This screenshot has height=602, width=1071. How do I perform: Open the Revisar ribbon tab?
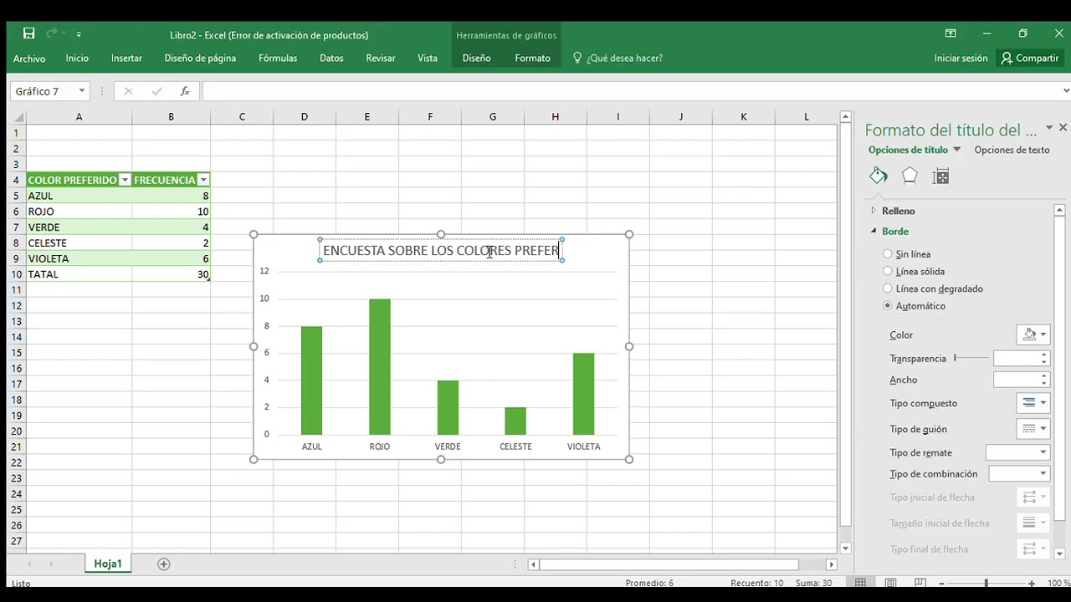coord(381,59)
